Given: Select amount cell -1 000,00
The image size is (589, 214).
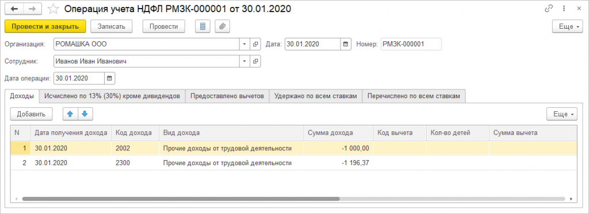Looking at the screenshot, I should coord(338,148).
